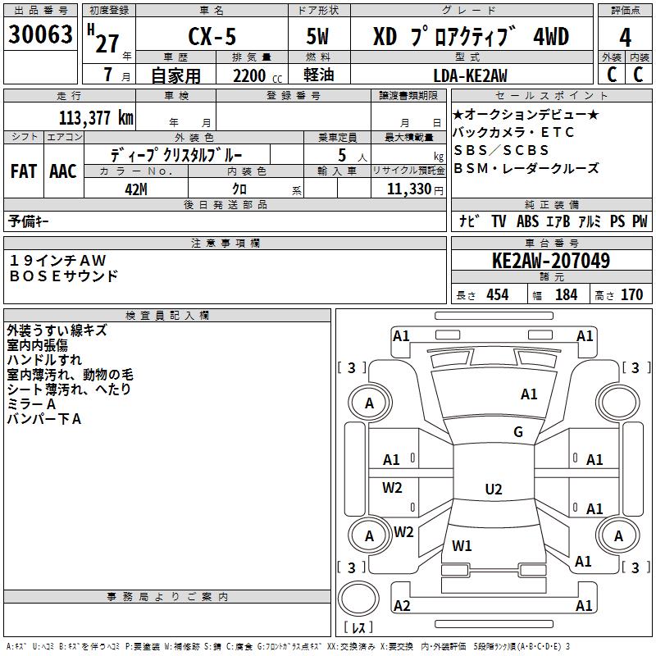Click the 検査員記入欄 header

(167, 316)
